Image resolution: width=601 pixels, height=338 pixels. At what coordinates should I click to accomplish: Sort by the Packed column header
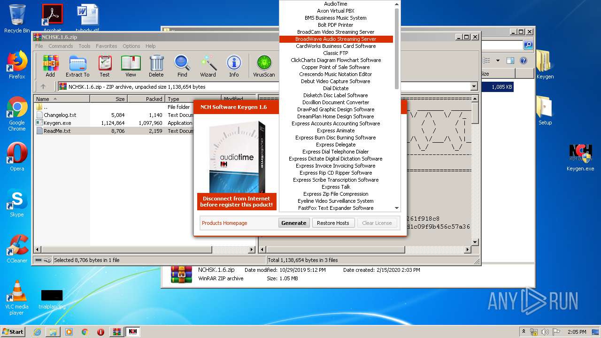[x=146, y=99]
